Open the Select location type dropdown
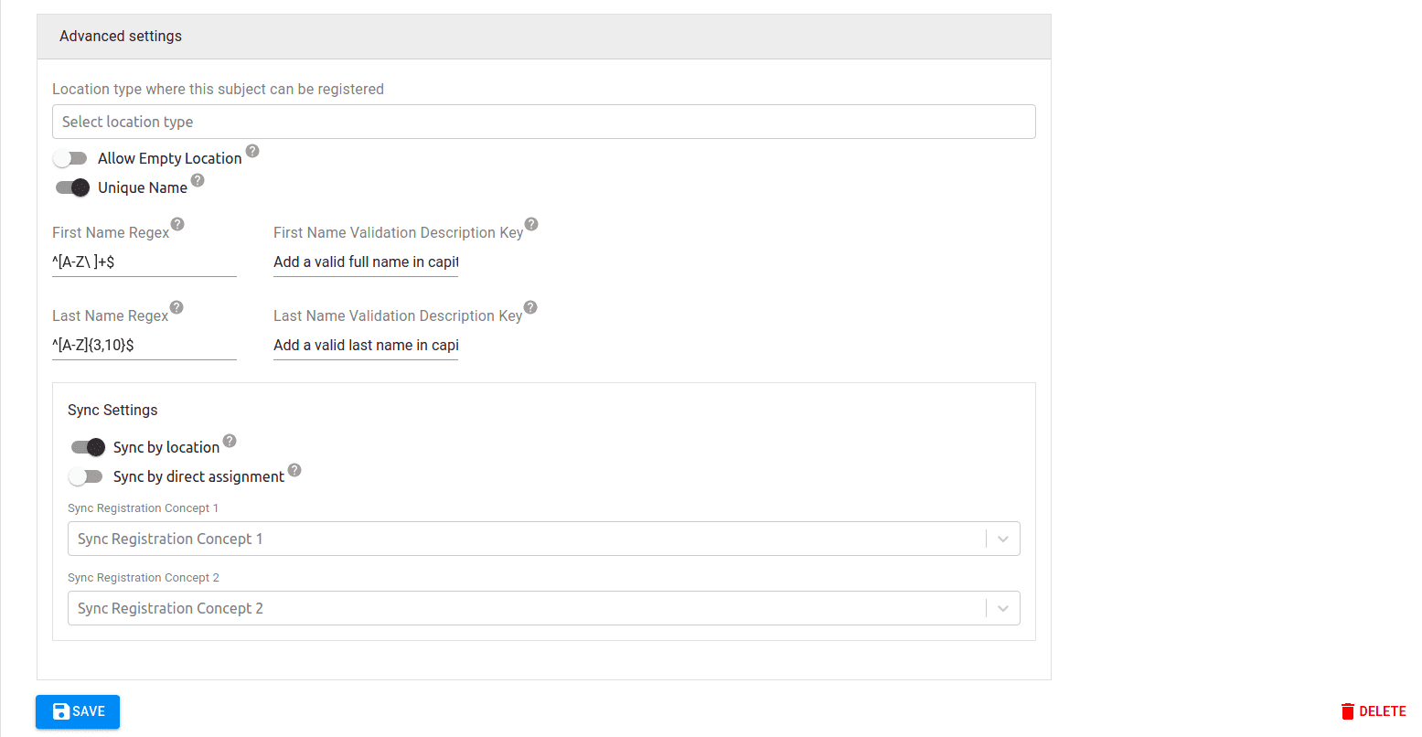 click(x=544, y=122)
